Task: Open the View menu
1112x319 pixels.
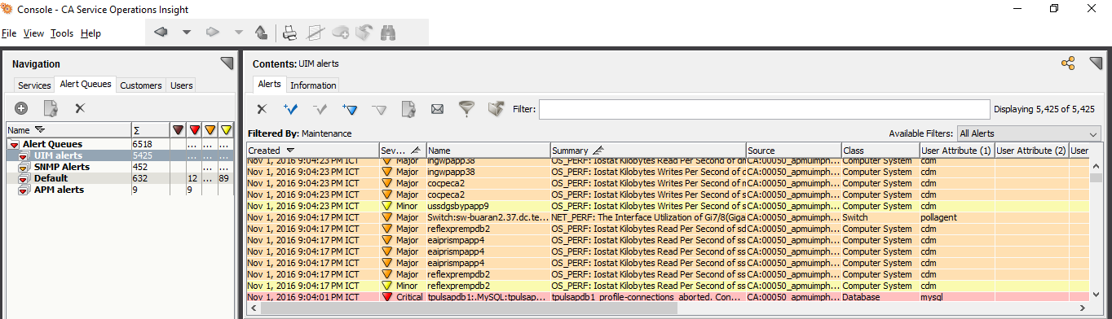Action: click(x=33, y=33)
